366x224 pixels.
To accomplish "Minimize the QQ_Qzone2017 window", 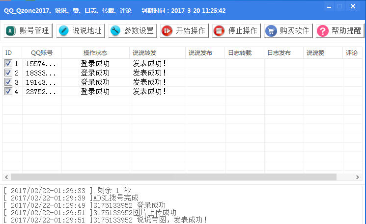I will pyautogui.click(x=329, y=6).
